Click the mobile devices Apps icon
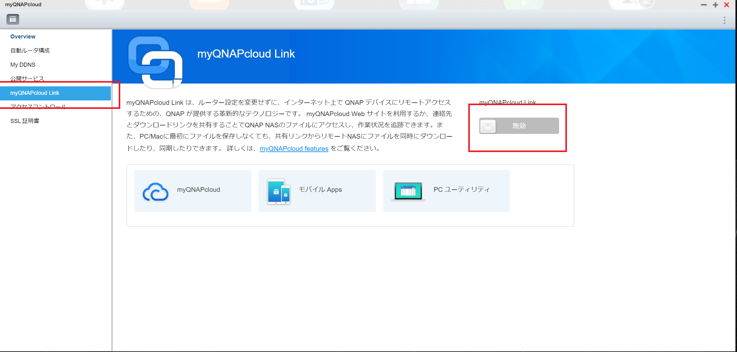This screenshot has width=737, height=352. coord(279,191)
